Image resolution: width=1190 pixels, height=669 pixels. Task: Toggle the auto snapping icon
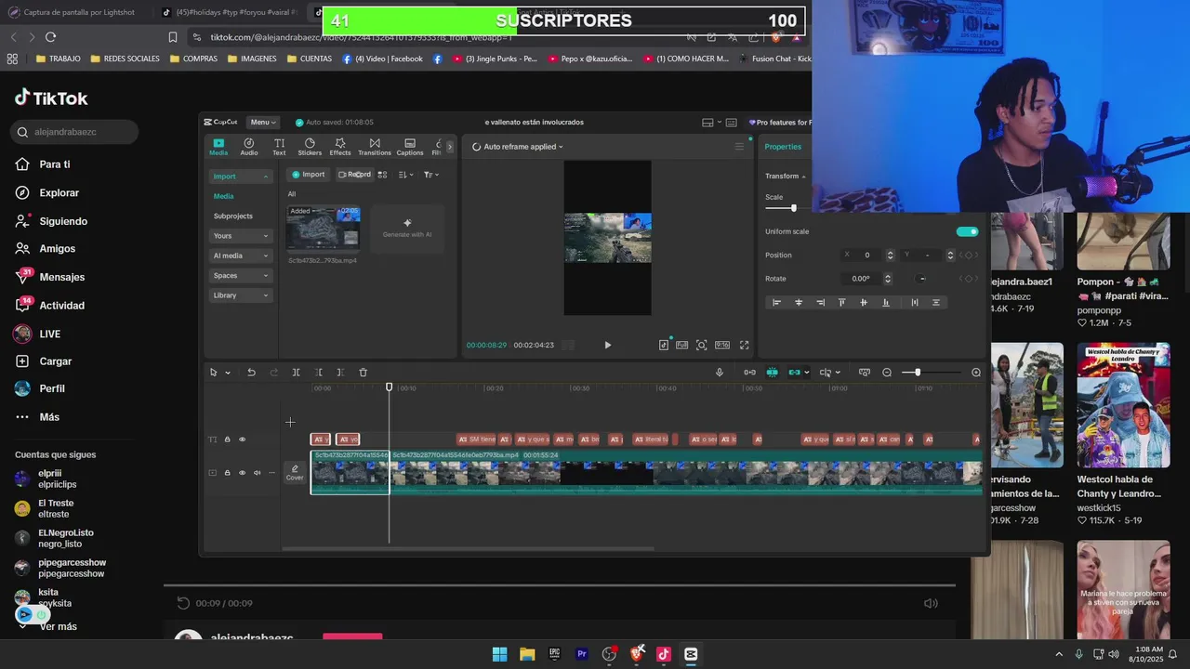tap(772, 373)
